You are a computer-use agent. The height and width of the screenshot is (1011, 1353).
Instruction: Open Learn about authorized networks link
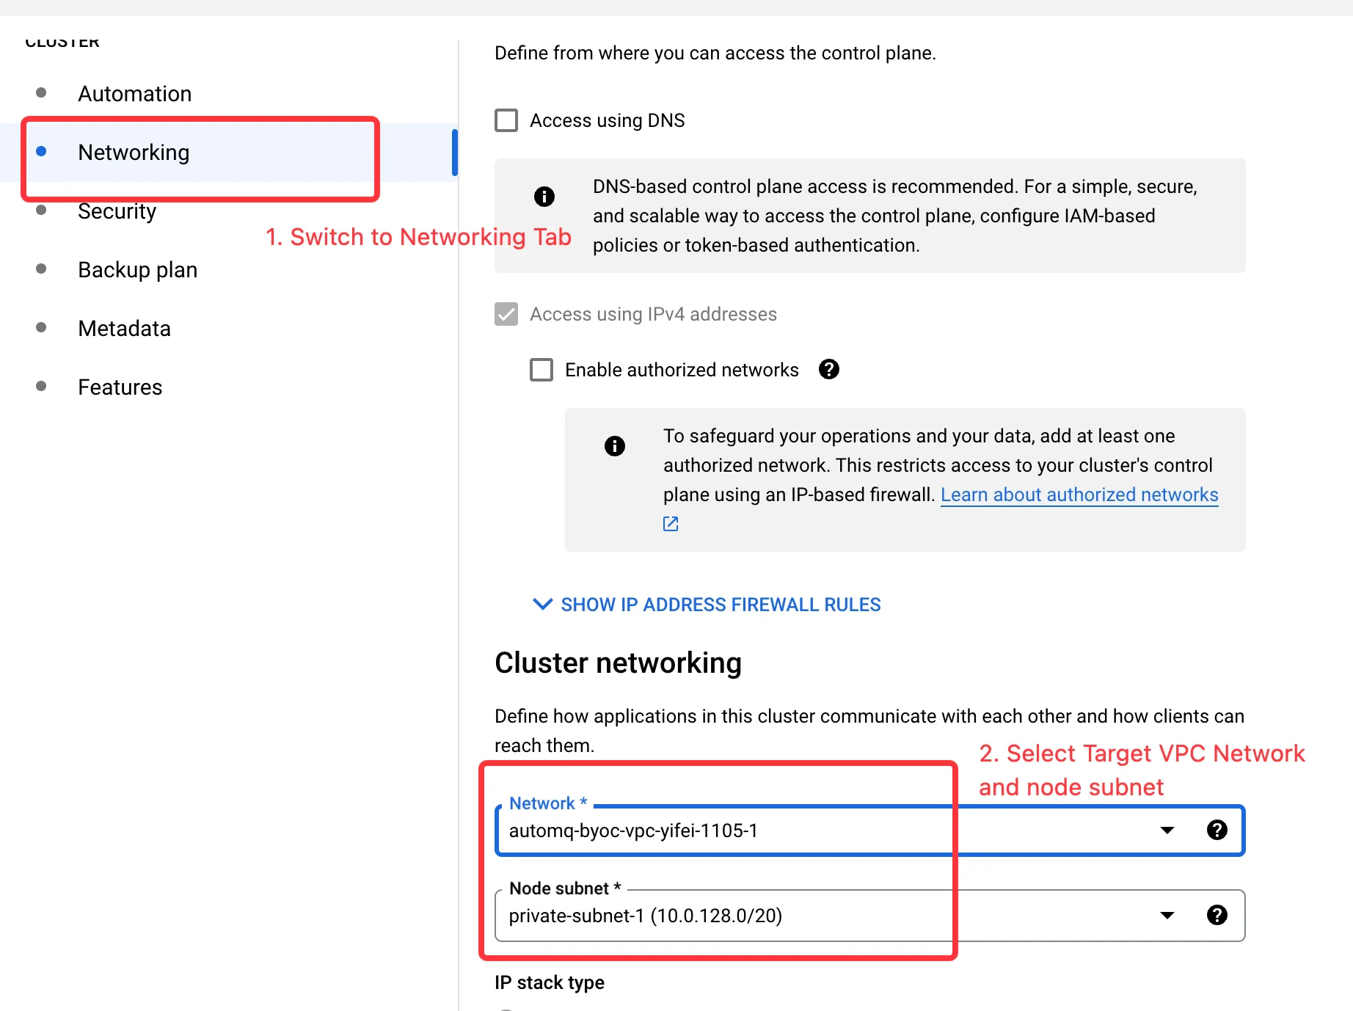coord(1079,494)
